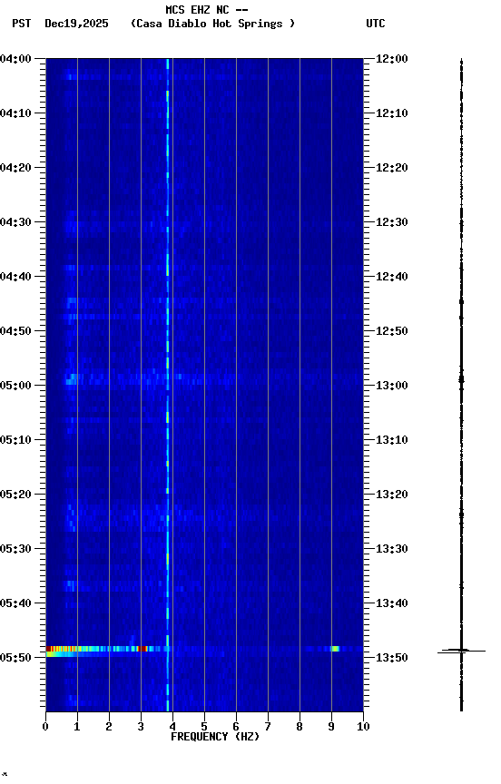The image size is (501, 784).
Task: Click frequency axis tick label 2
Action: click(x=109, y=727)
